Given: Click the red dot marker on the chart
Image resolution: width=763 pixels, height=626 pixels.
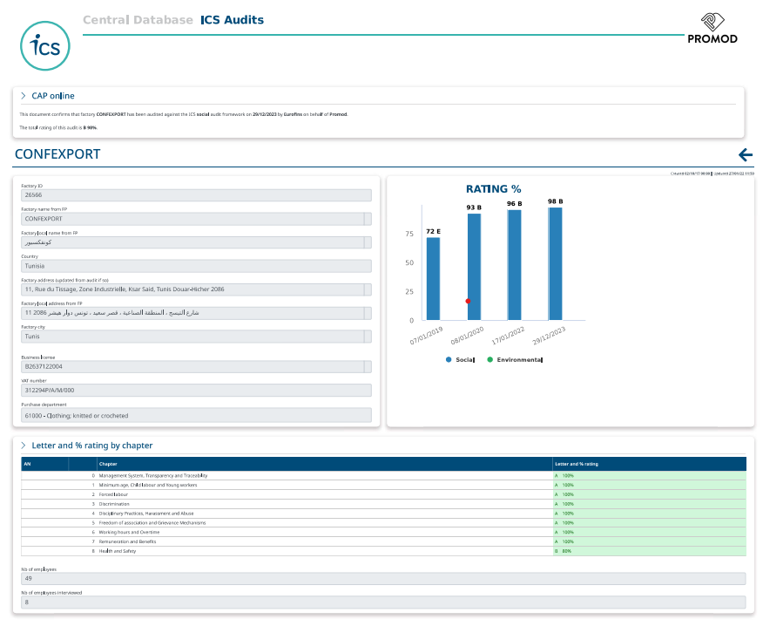Looking at the screenshot, I should (468, 301).
